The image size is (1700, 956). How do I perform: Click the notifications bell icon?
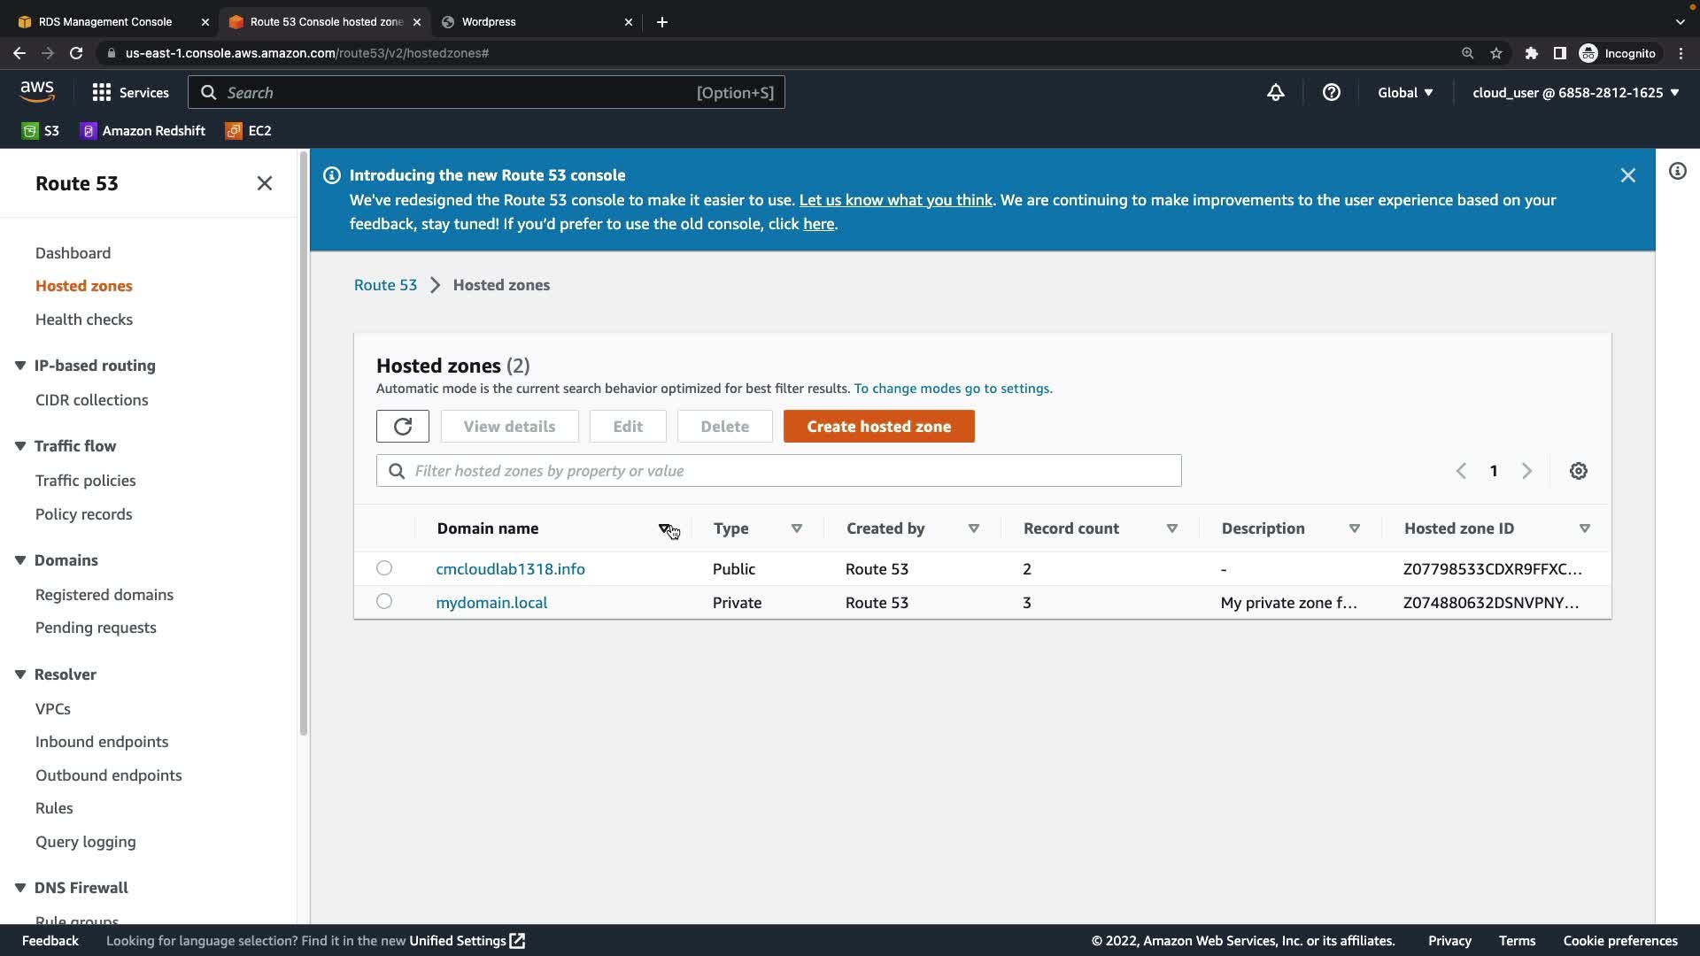1275,93
